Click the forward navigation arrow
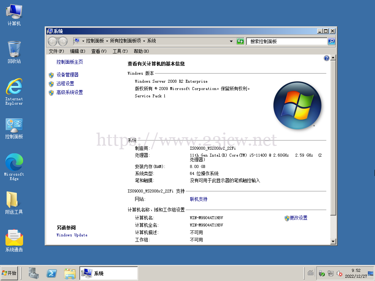The height and width of the screenshot is (281, 375). [63, 41]
